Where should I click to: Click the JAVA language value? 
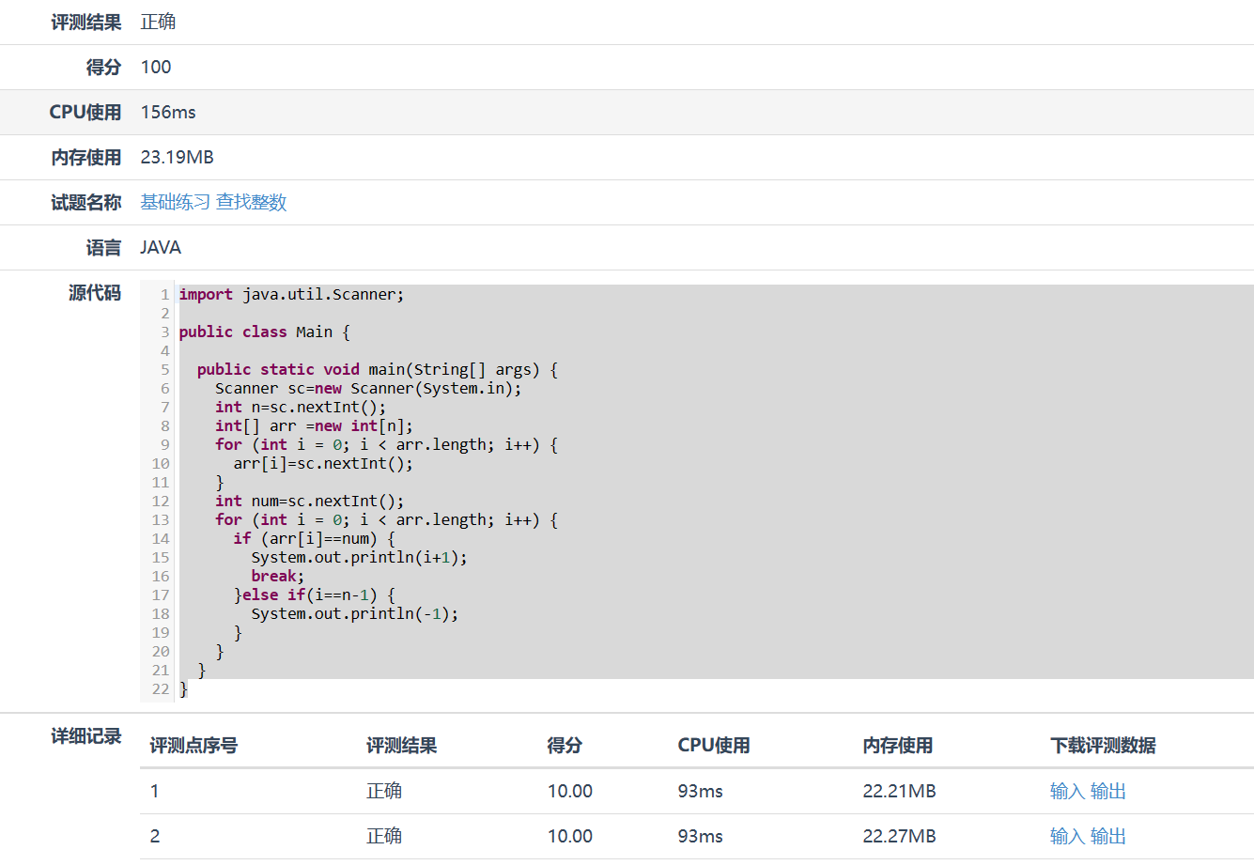[x=161, y=247]
